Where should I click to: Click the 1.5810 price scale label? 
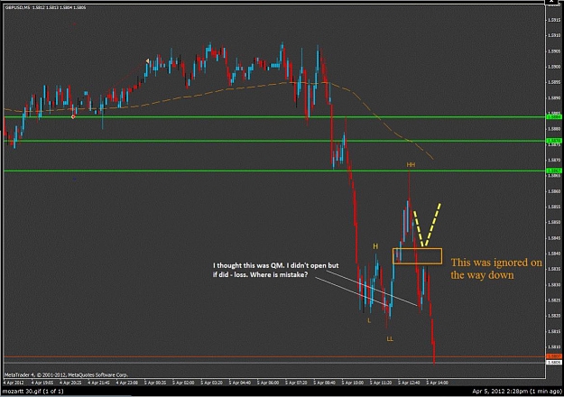pyautogui.click(x=554, y=346)
